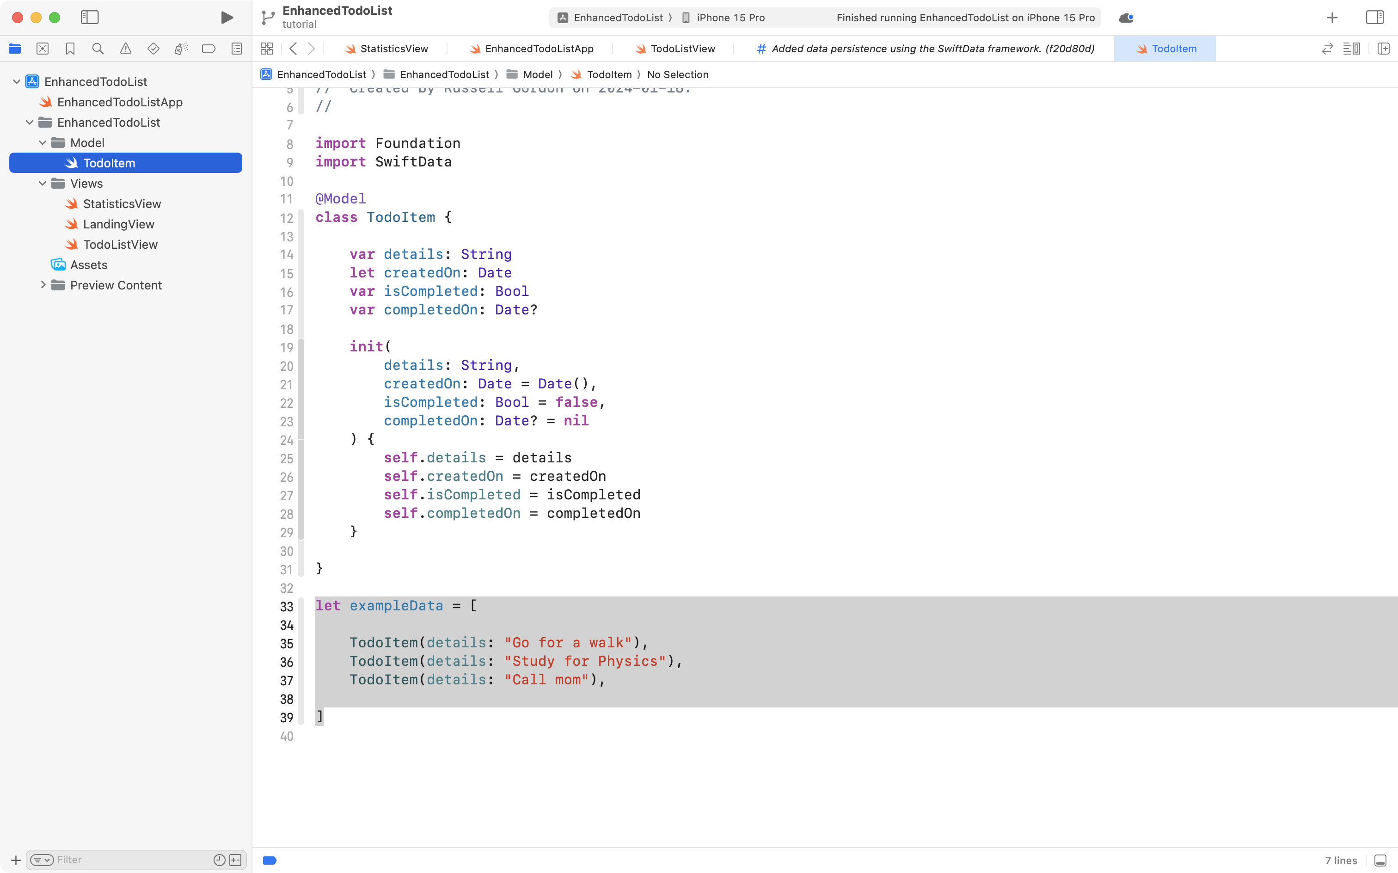Image resolution: width=1398 pixels, height=873 pixels.
Task: Select the Bookmark navigator icon
Action: [70, 49]
